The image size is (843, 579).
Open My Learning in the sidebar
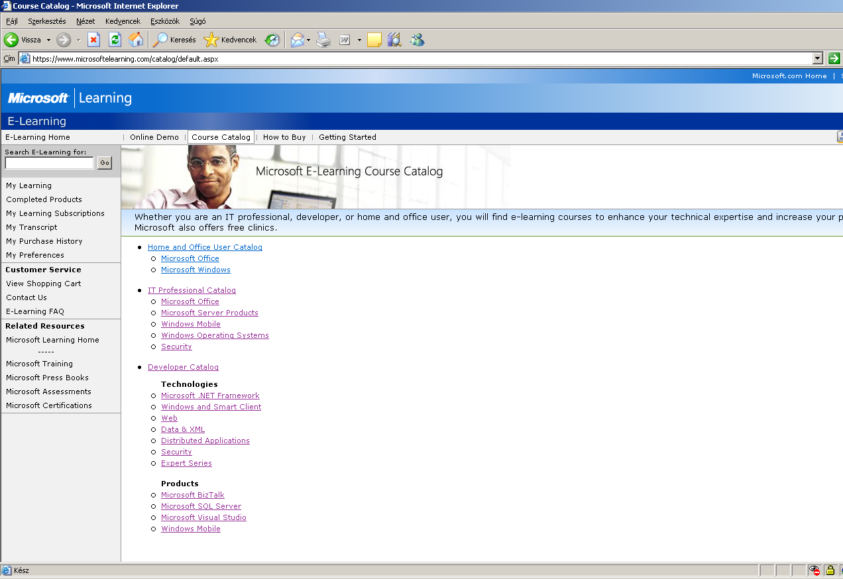pos(28,185)
